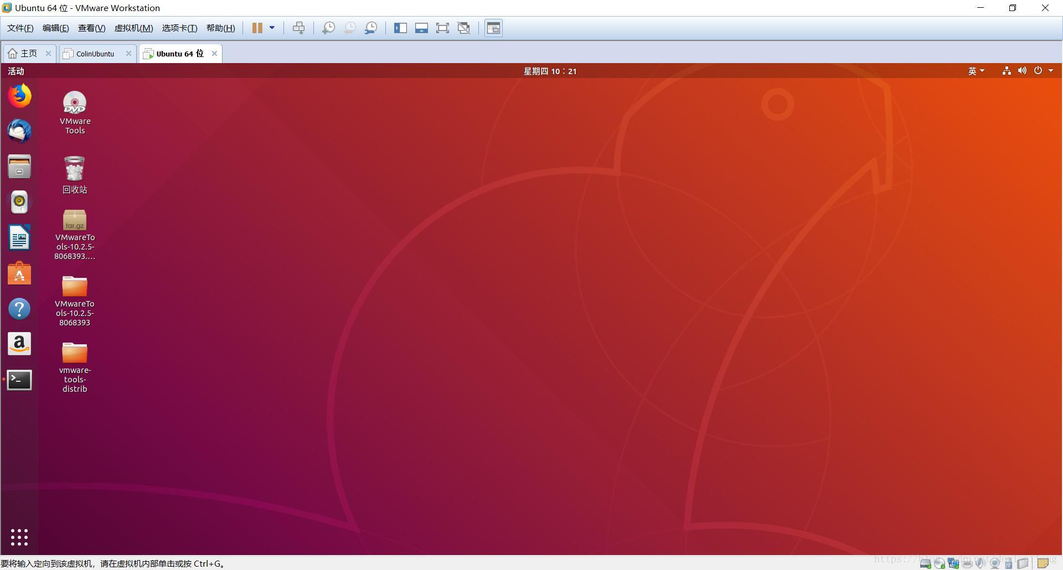Pause the virtual machine with the orange pause button
Image resolution: width=1063 pixels, height=570 pixels.
point(257,28)
